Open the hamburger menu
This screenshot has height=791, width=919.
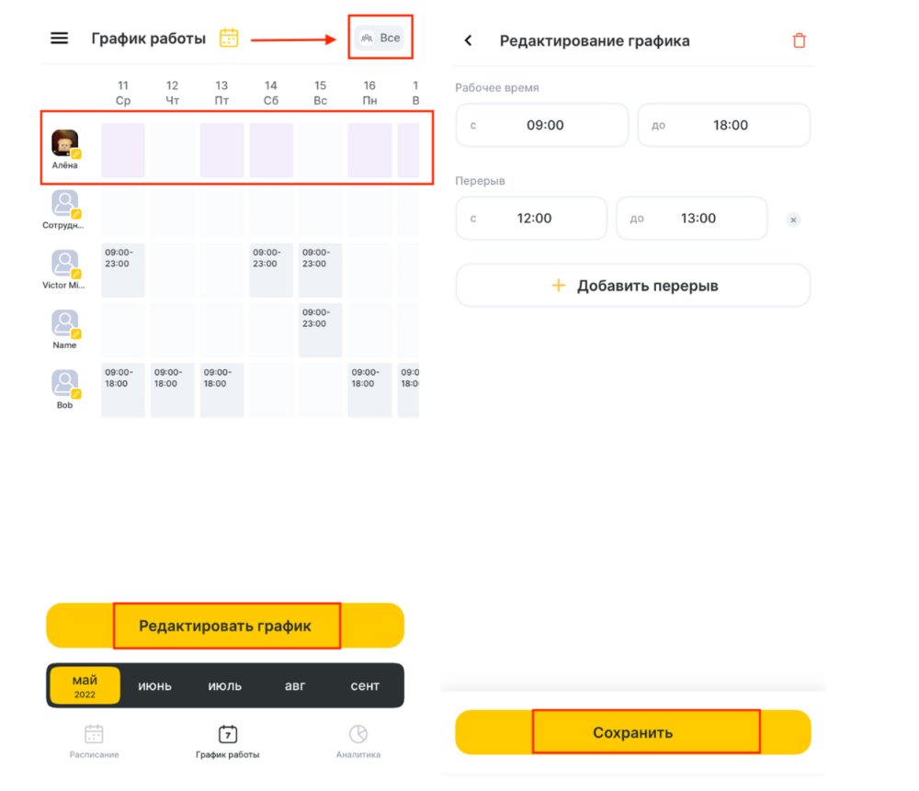coord(59,39)
